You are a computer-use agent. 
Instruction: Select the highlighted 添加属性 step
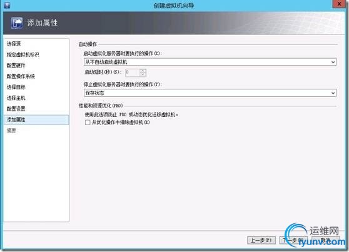[x=36, y=120]
